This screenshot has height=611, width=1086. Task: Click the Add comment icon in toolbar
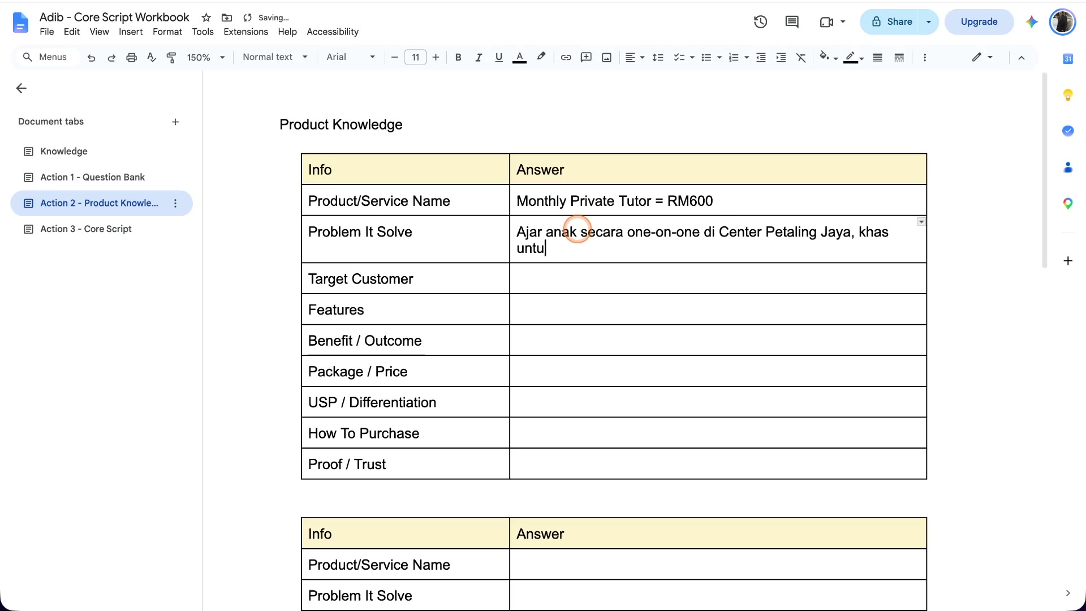[586, 57]
